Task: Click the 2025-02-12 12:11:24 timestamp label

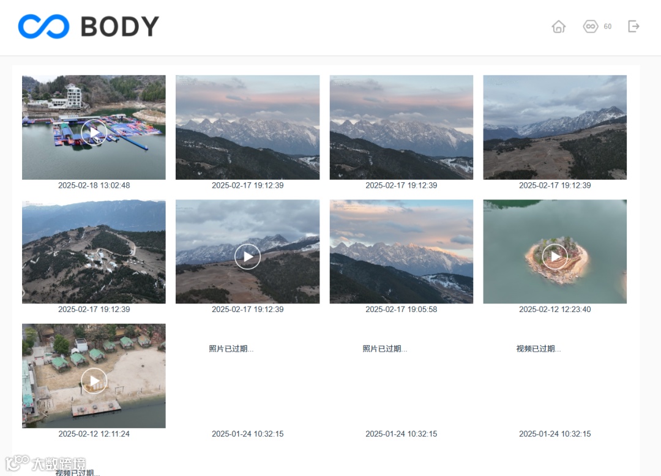Action: [x=94, y=434]
